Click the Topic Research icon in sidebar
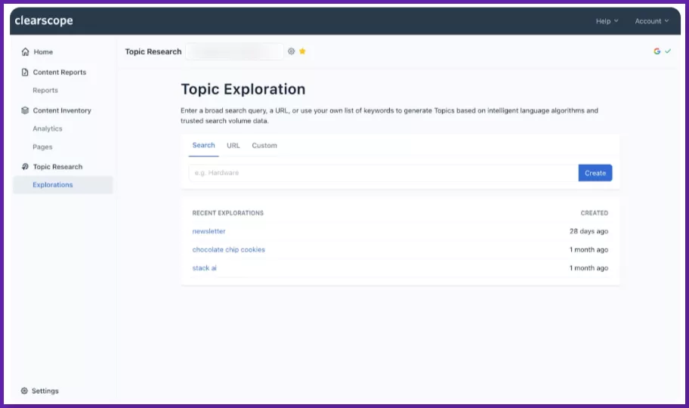This screenshot has width=689, height=408. click(25, 167)
